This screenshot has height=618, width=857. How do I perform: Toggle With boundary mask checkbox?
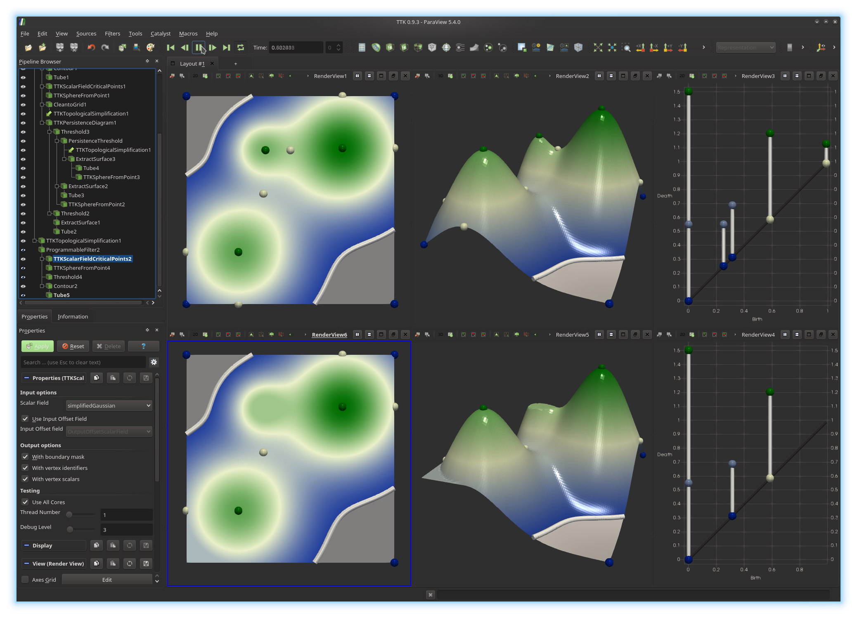click(25, 457)
